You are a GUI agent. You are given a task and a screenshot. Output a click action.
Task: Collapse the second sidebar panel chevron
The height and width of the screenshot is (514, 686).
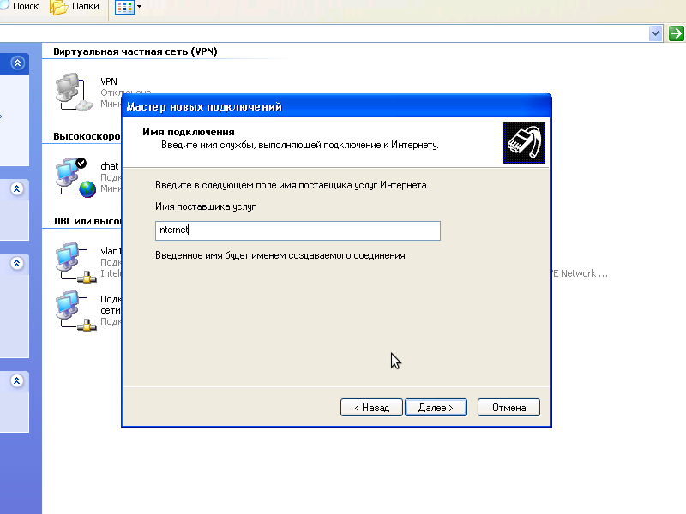[x=17, y=189]
